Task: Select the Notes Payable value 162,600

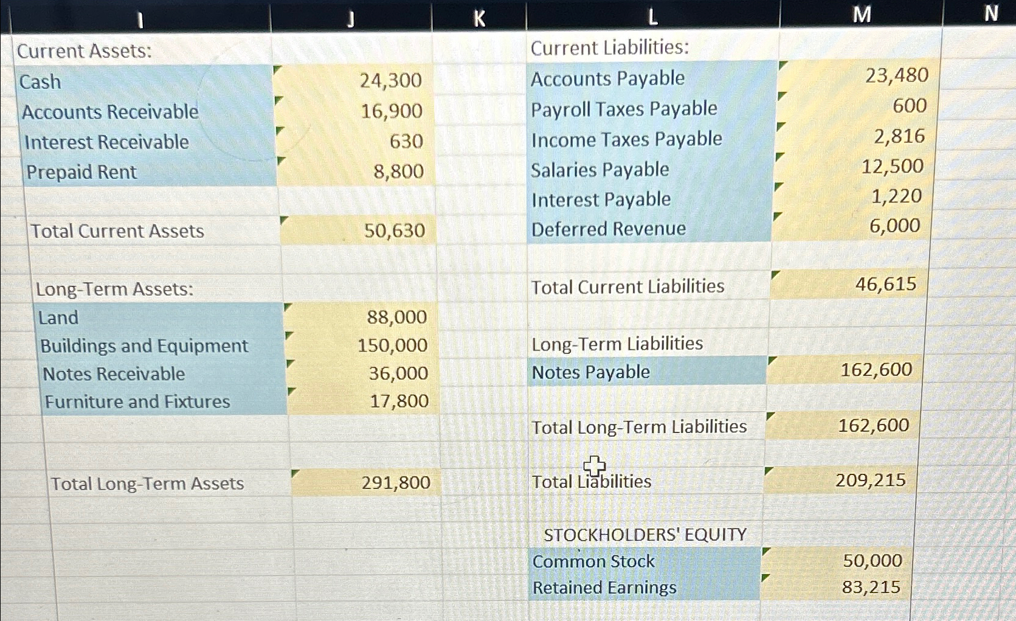Action: 845,370
